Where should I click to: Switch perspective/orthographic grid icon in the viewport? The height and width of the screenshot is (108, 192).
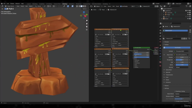point(87,30)
